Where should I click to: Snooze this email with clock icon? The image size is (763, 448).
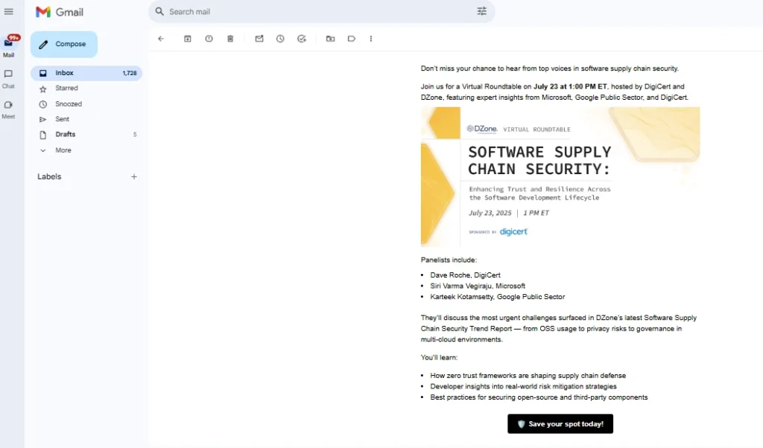(280, 39)
